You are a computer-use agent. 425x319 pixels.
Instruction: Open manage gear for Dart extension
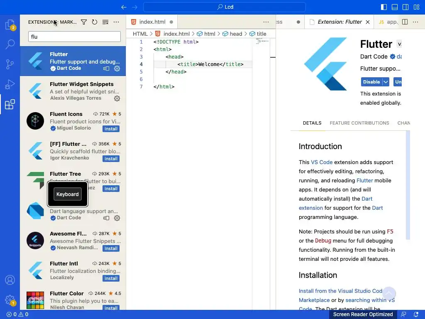pos(117,218)
